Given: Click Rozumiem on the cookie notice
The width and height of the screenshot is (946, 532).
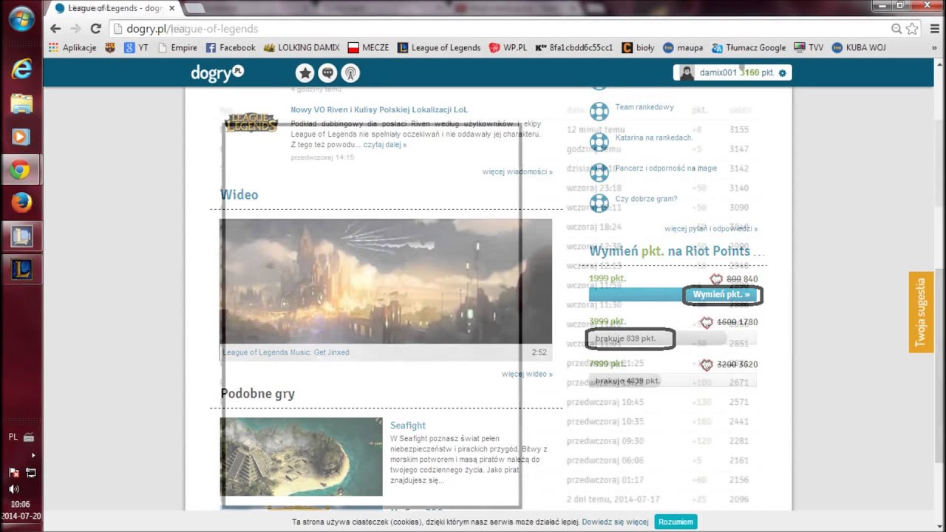Looking at the screenshot, I should coord(676,522).
